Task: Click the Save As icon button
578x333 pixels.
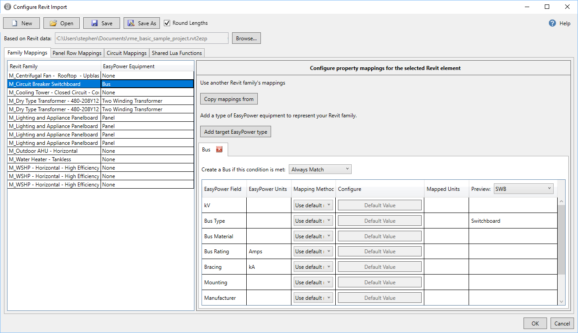Action: 131,23
